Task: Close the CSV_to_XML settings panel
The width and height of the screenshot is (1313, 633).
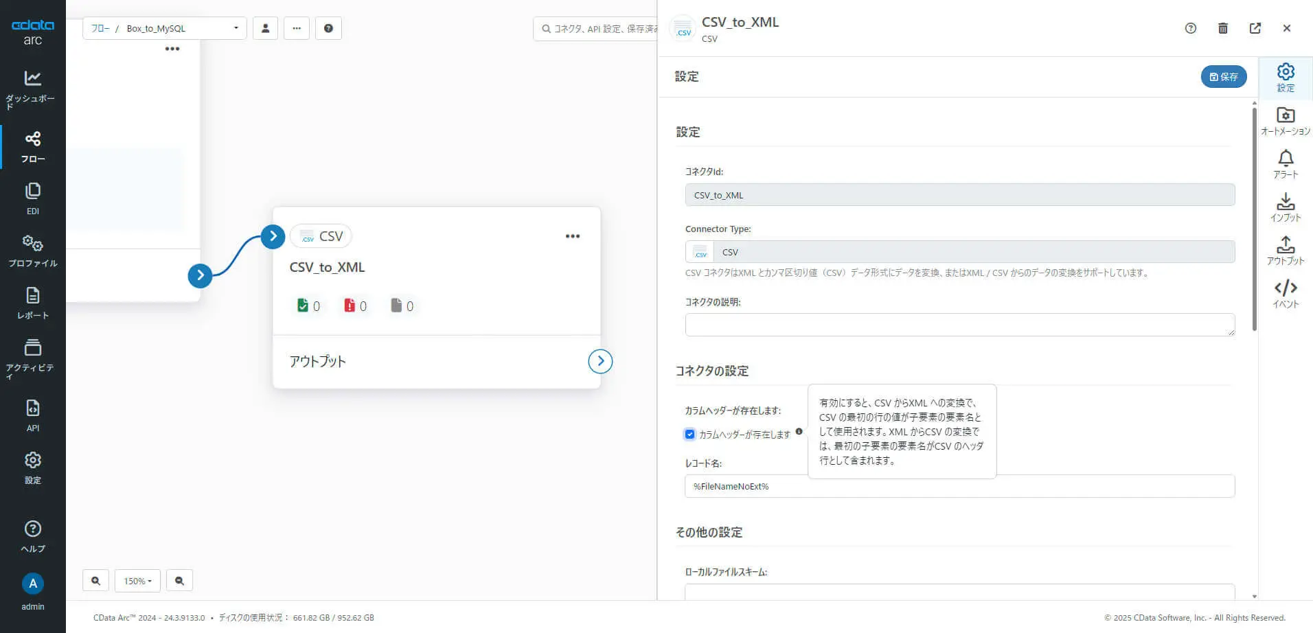Action: 1287,28
